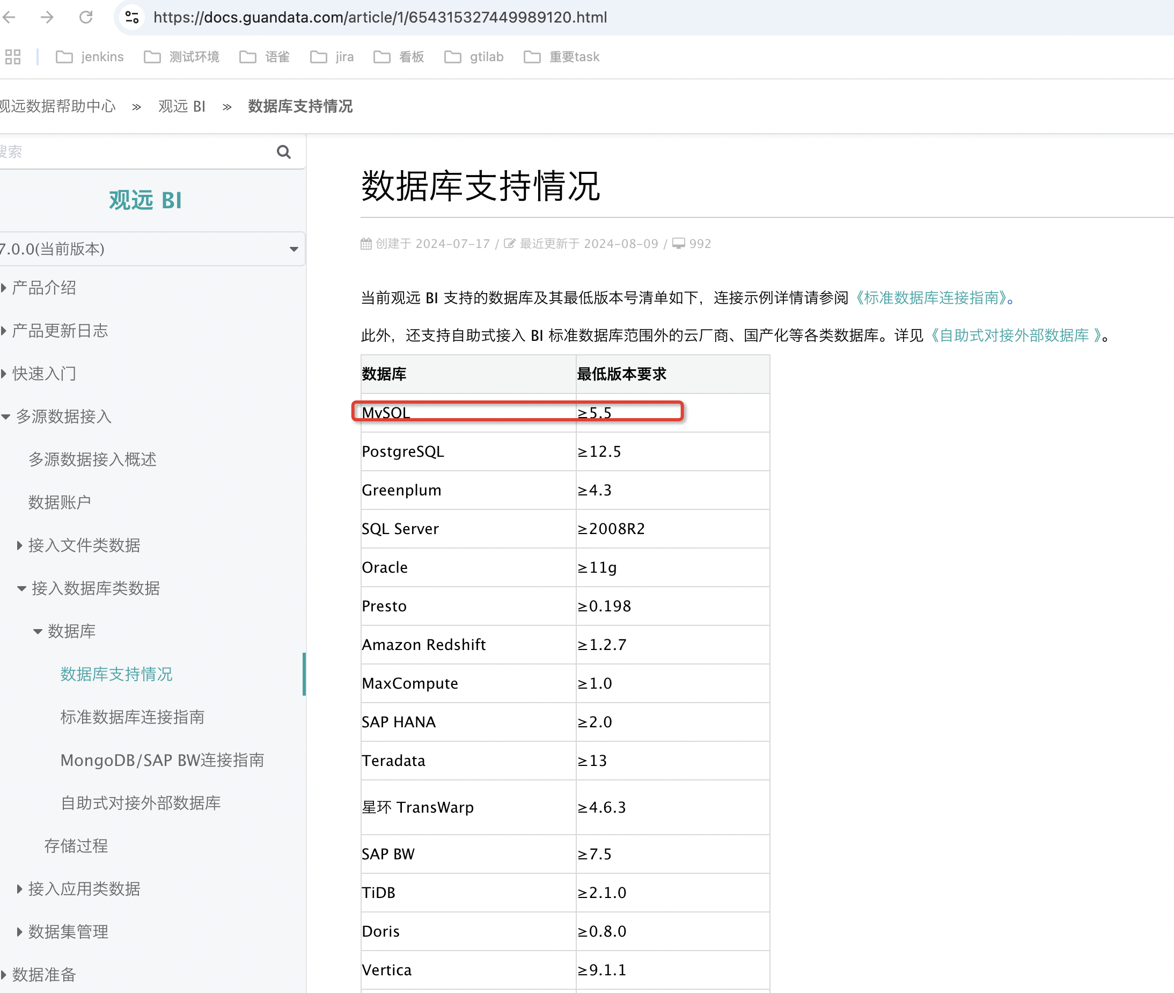Open the 7.0.0 version dropdown
Screen dimensions: 1174x993
pyautogui.click(x=152, y=249)
